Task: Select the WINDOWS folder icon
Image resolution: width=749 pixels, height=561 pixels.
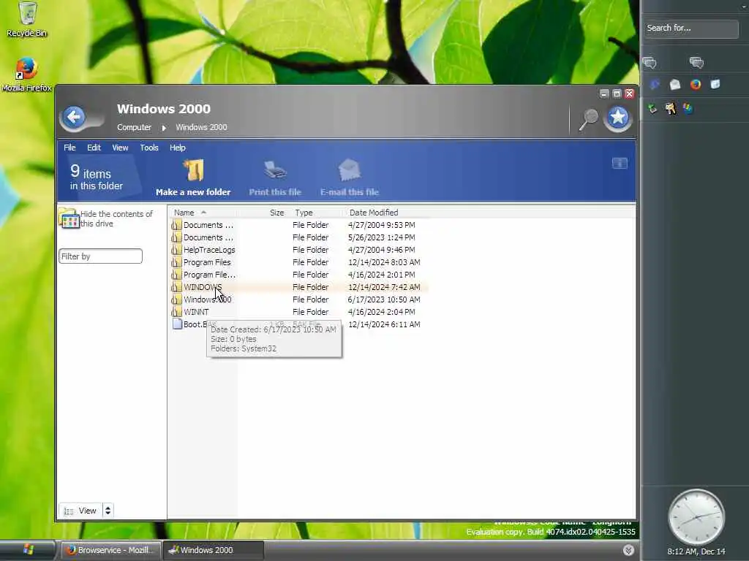Action: [176, 286]
